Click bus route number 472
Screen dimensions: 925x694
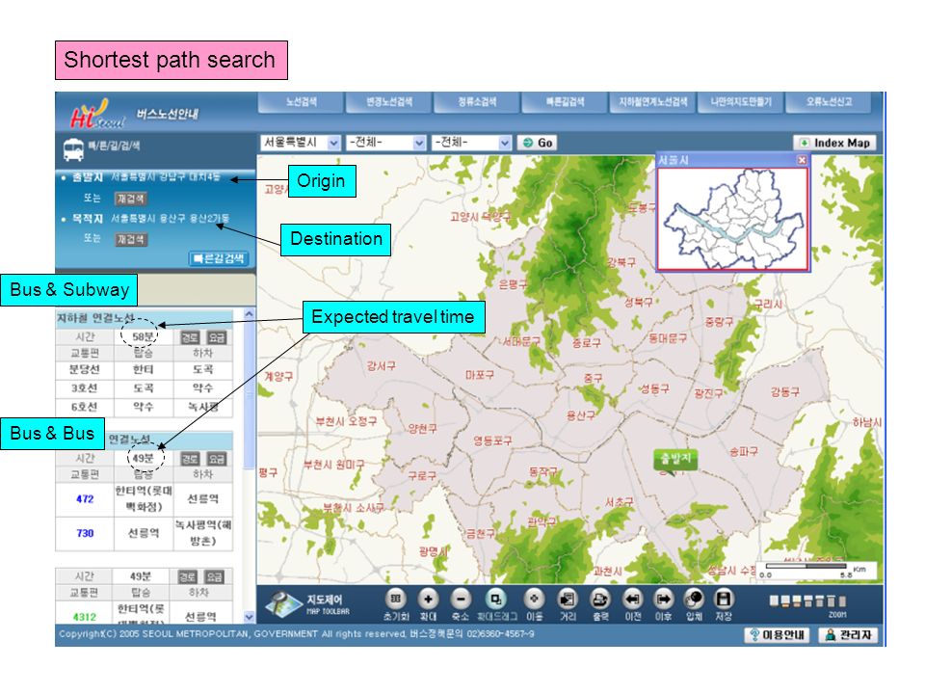click(x=85, y=499)
